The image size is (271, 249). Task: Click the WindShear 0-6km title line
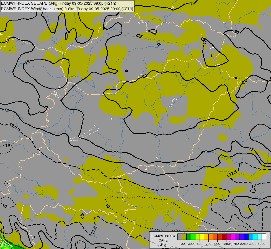(x=67, y=9)
